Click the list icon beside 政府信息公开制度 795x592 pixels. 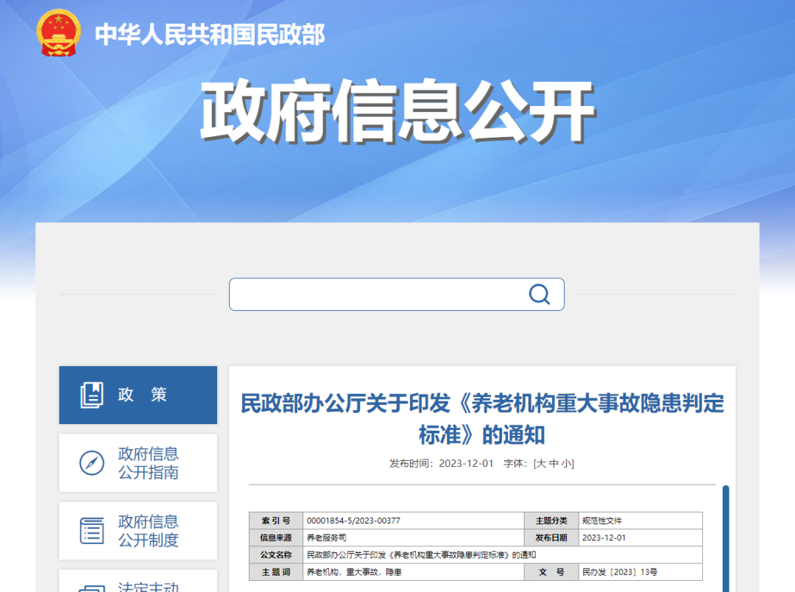point(92,531)
